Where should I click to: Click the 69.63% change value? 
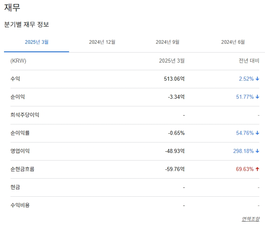coord(245,169)
